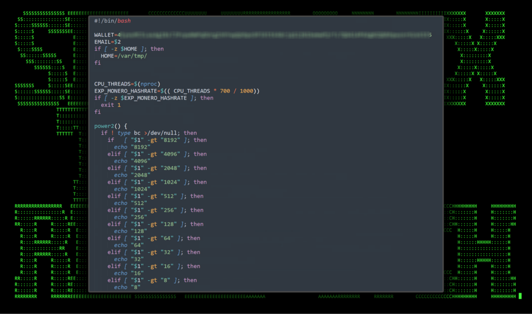The height and width of the screenshot is (314, 532).
Task: Click the elif -gt "128" condition line
Action: [155, 224]
